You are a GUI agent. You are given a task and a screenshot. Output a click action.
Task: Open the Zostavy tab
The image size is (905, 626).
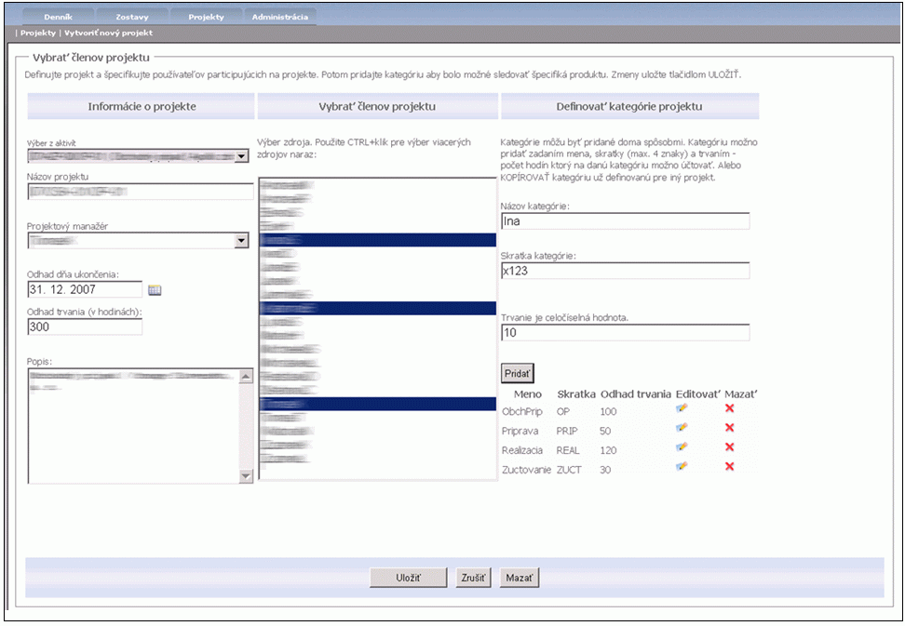coord(131,17)
